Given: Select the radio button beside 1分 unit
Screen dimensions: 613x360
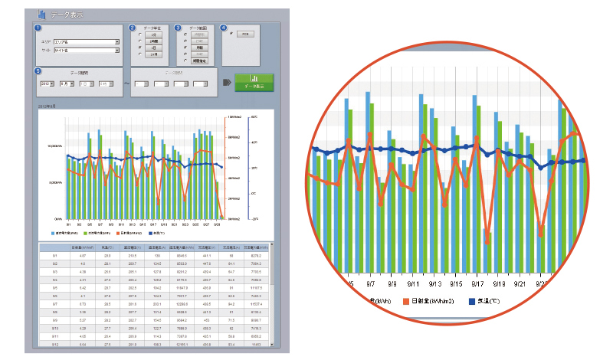Looking at the screenshot, I should pos(140,34).
